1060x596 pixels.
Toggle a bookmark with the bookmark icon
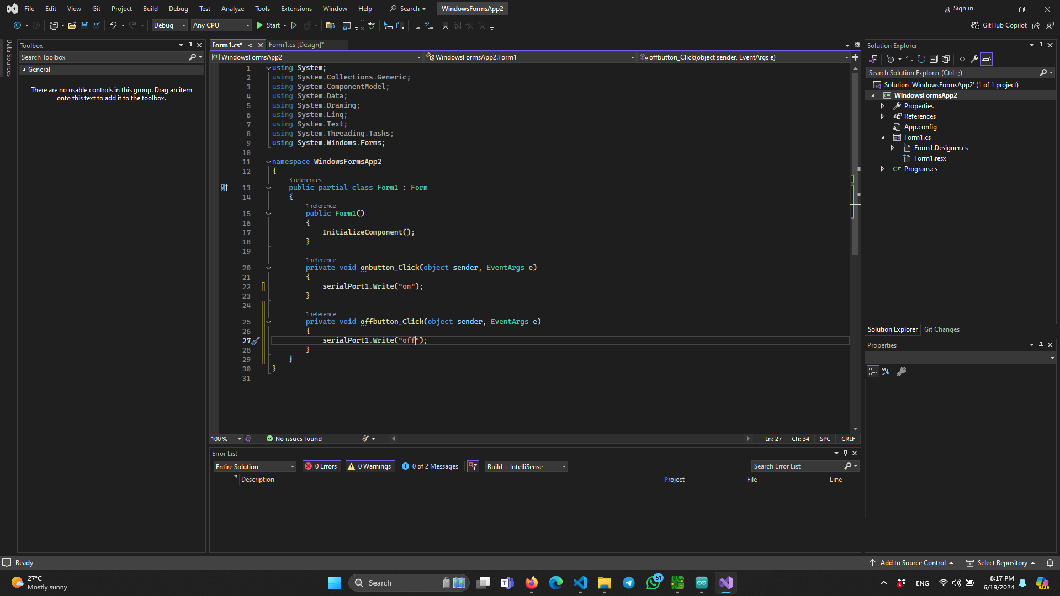coord(446,25)
